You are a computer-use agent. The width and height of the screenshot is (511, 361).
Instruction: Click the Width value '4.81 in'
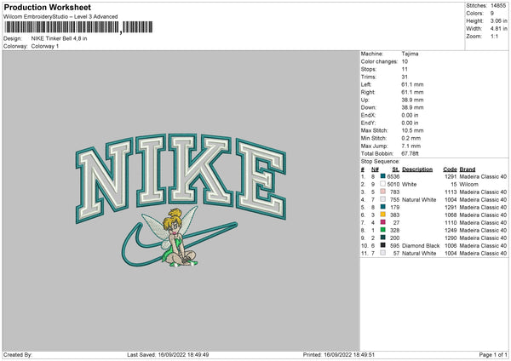[x=498, y=29]
